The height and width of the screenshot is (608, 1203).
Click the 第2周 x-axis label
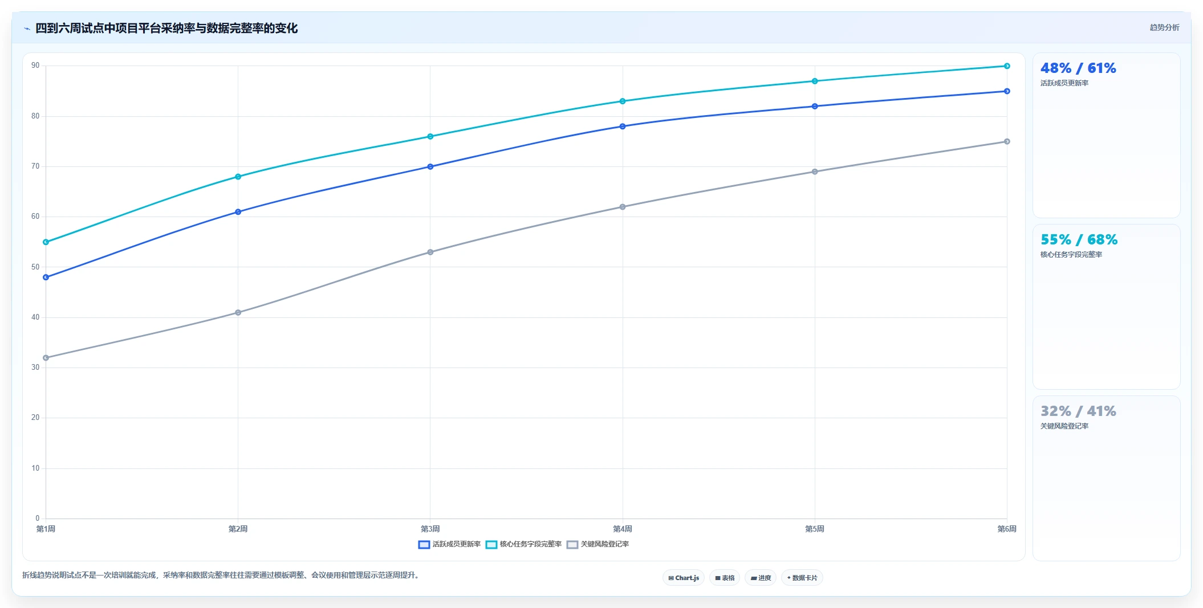(238, 529)
